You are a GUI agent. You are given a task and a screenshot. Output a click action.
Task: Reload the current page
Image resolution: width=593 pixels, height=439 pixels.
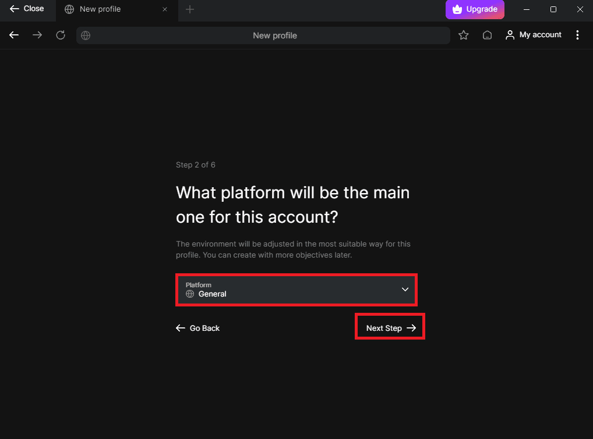point(61,35)
